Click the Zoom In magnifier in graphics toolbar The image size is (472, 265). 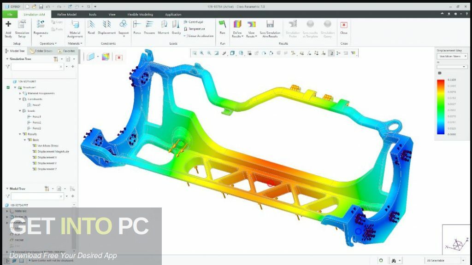pyautogui.click(x=202, y=53)
